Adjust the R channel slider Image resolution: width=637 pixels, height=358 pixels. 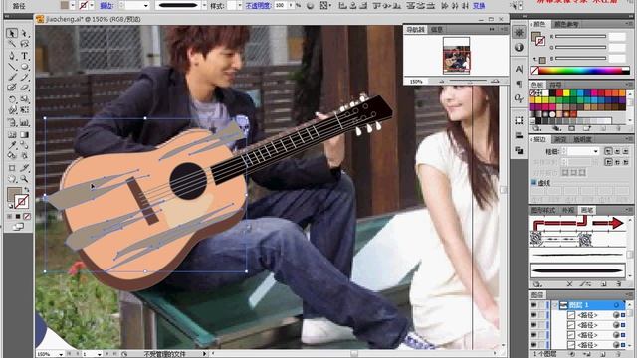(581, 37)
